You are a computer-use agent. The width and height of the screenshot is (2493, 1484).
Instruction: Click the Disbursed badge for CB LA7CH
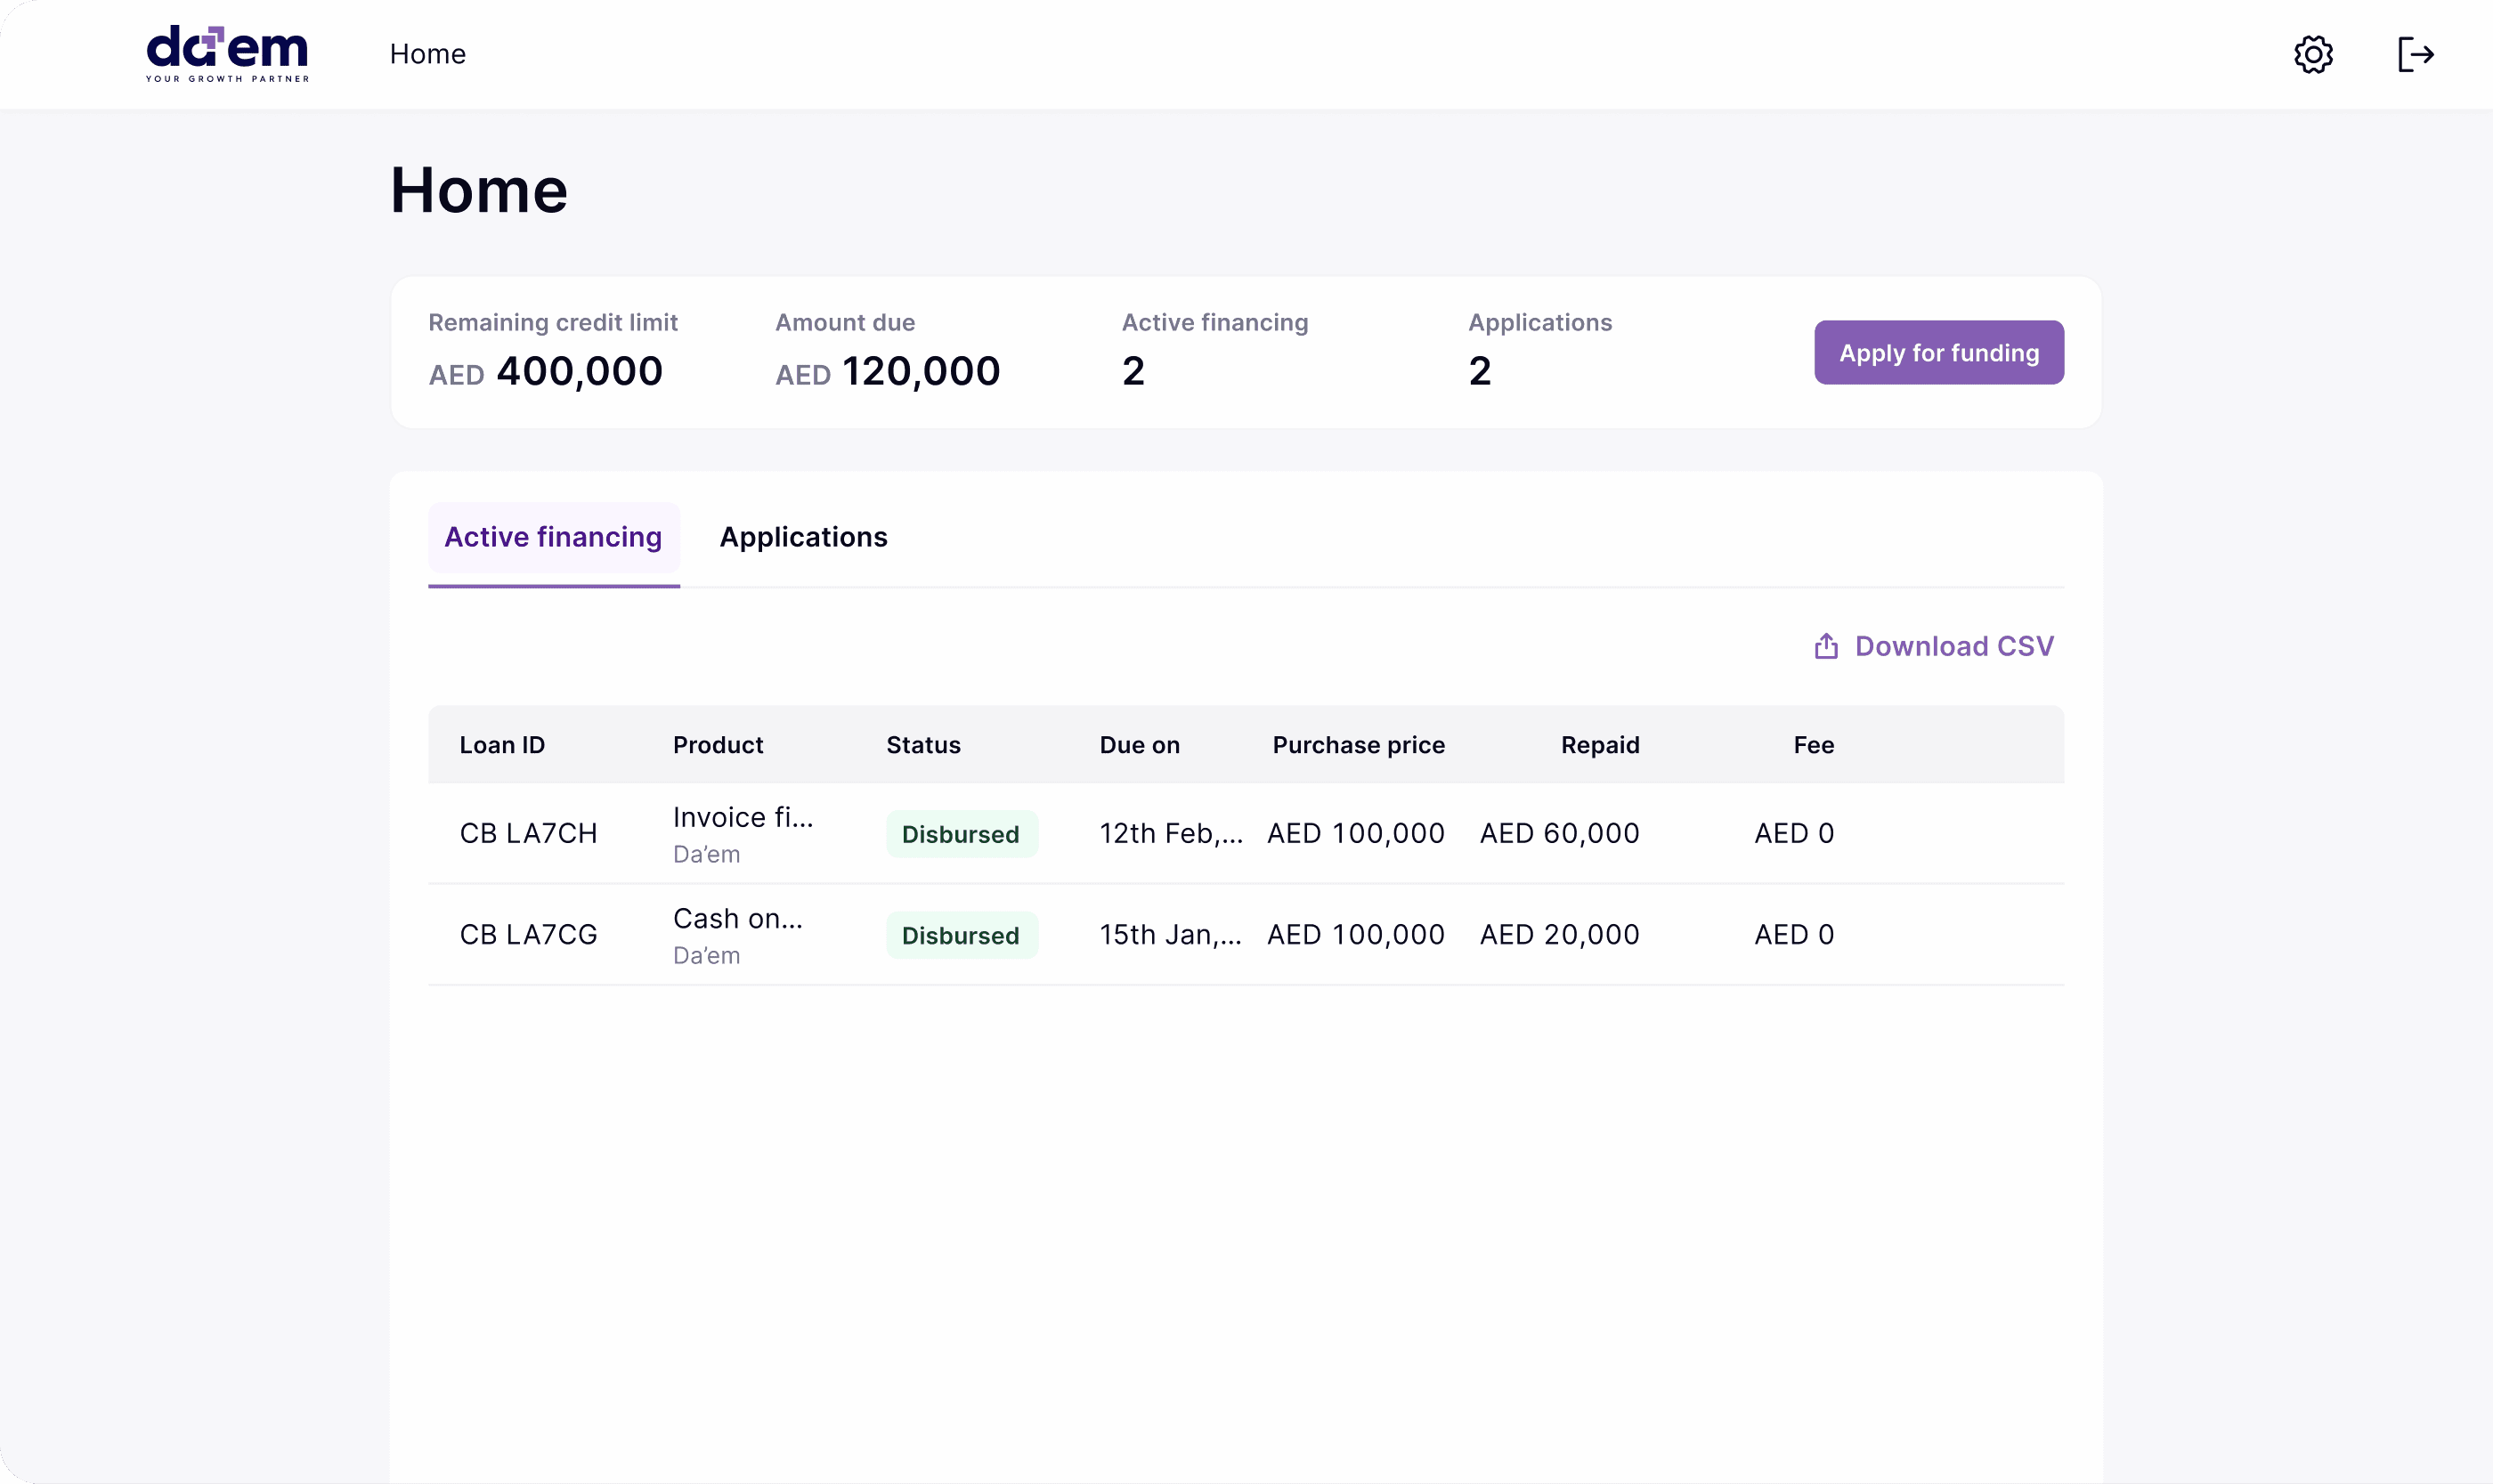(961, 834)
